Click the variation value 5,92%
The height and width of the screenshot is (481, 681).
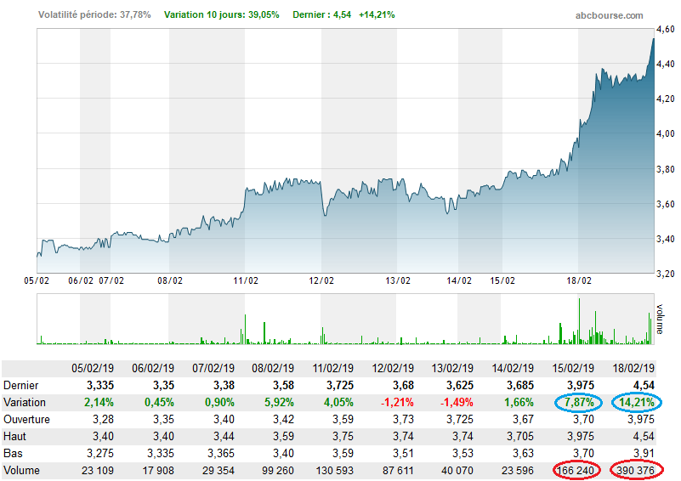279,403
